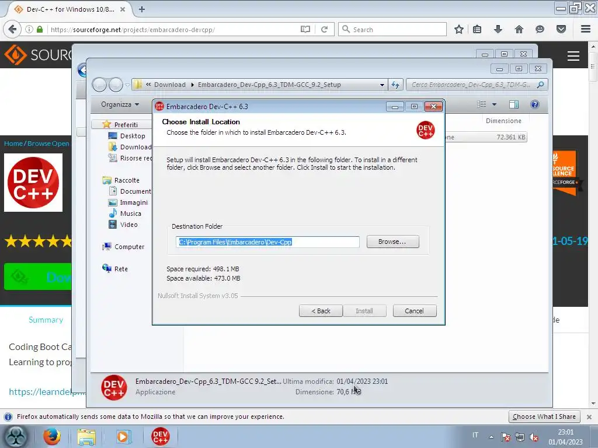This screenshot has height=448, width=598.
Task: Select Raccolte in navigation pane
Action: coord(121,180)
